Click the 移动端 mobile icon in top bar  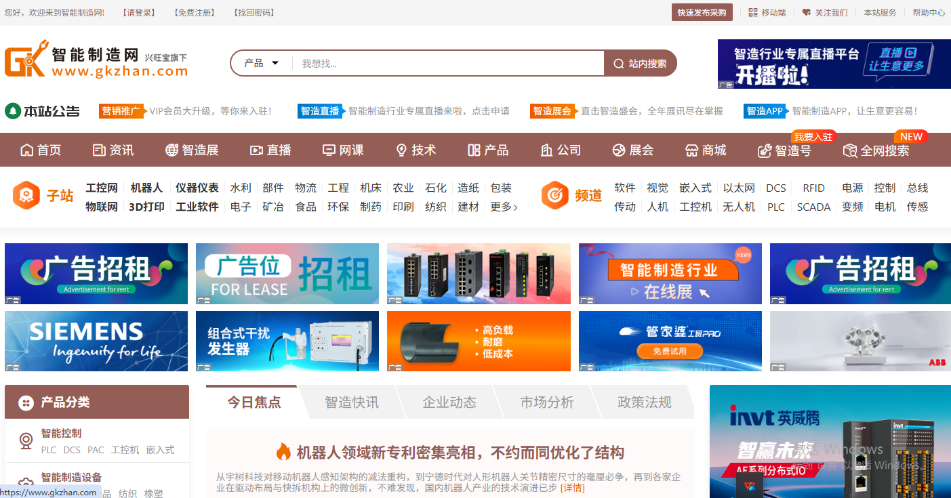click(752, 12)
